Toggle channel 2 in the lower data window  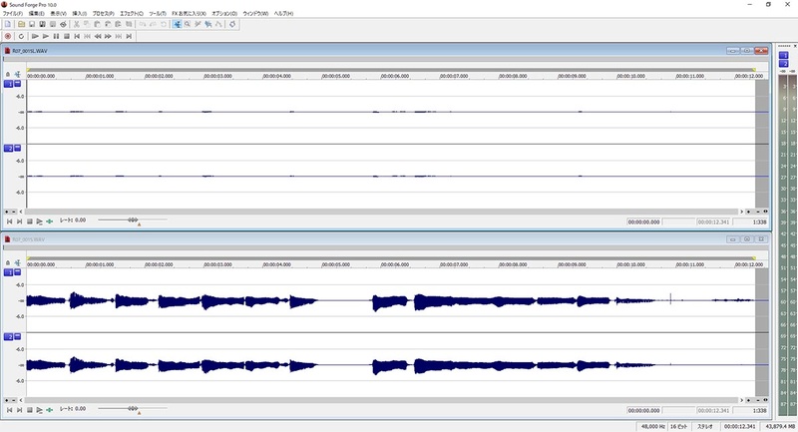[x=9, y=337]
